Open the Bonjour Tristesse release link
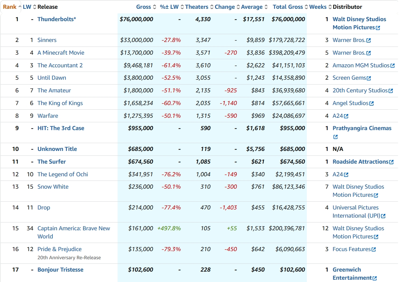Viewport: 399px width, 282px height. click(x=61, y=270)
